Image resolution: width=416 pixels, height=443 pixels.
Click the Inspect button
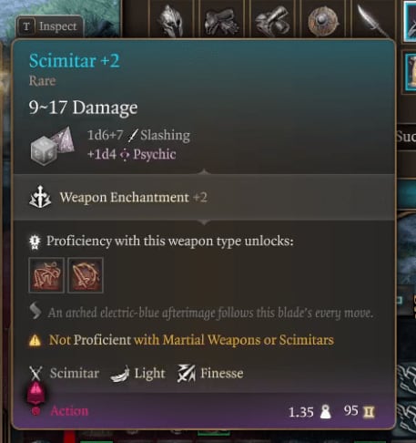(50, 26)
